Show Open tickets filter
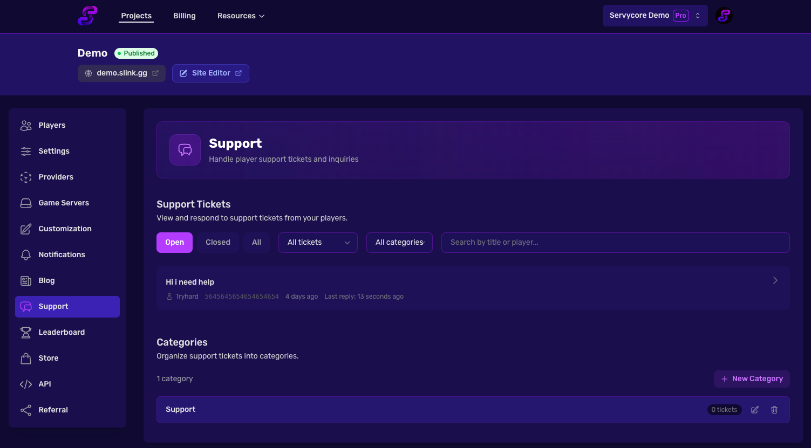This screenshot has height=448, width=811. (x=174, y=243)
